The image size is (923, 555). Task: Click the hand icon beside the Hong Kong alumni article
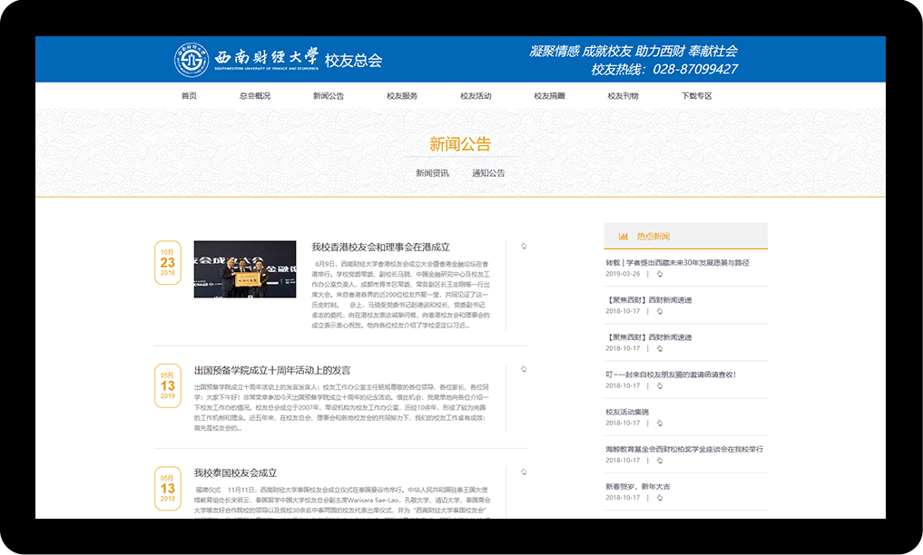point(524,246)
